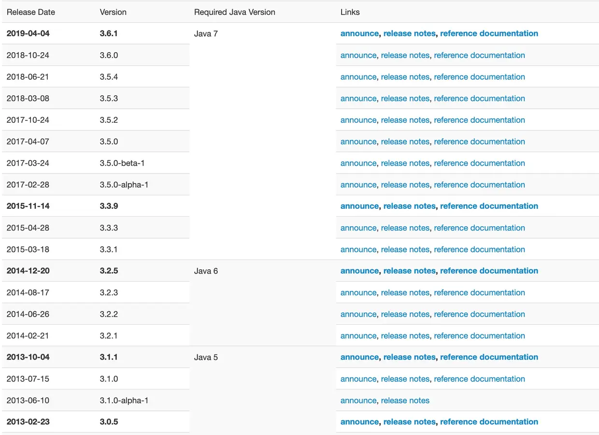Open reference documentation for version 3.2.3
Image resolution: width=599 pixels, height=435 pixels.
click(480, 292)
